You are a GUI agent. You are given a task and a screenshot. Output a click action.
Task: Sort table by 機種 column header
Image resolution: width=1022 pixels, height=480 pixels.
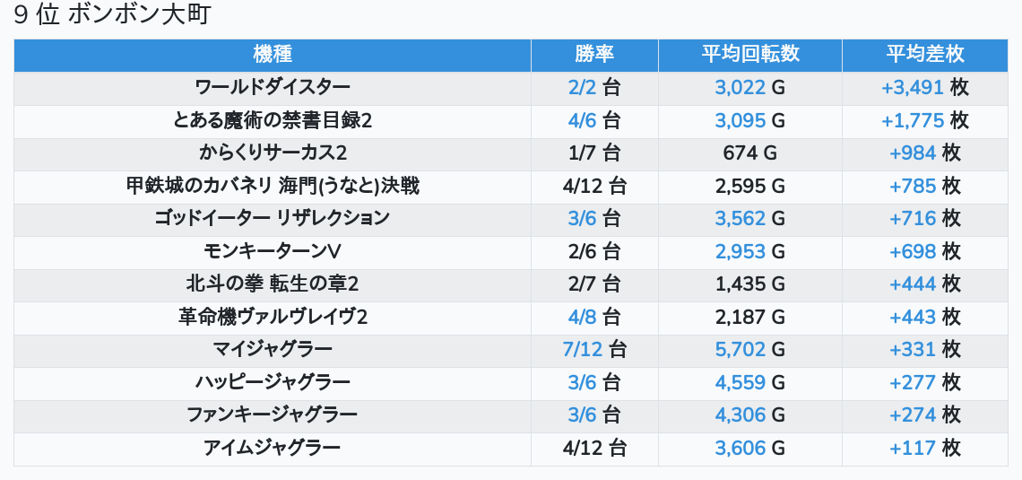273,55
